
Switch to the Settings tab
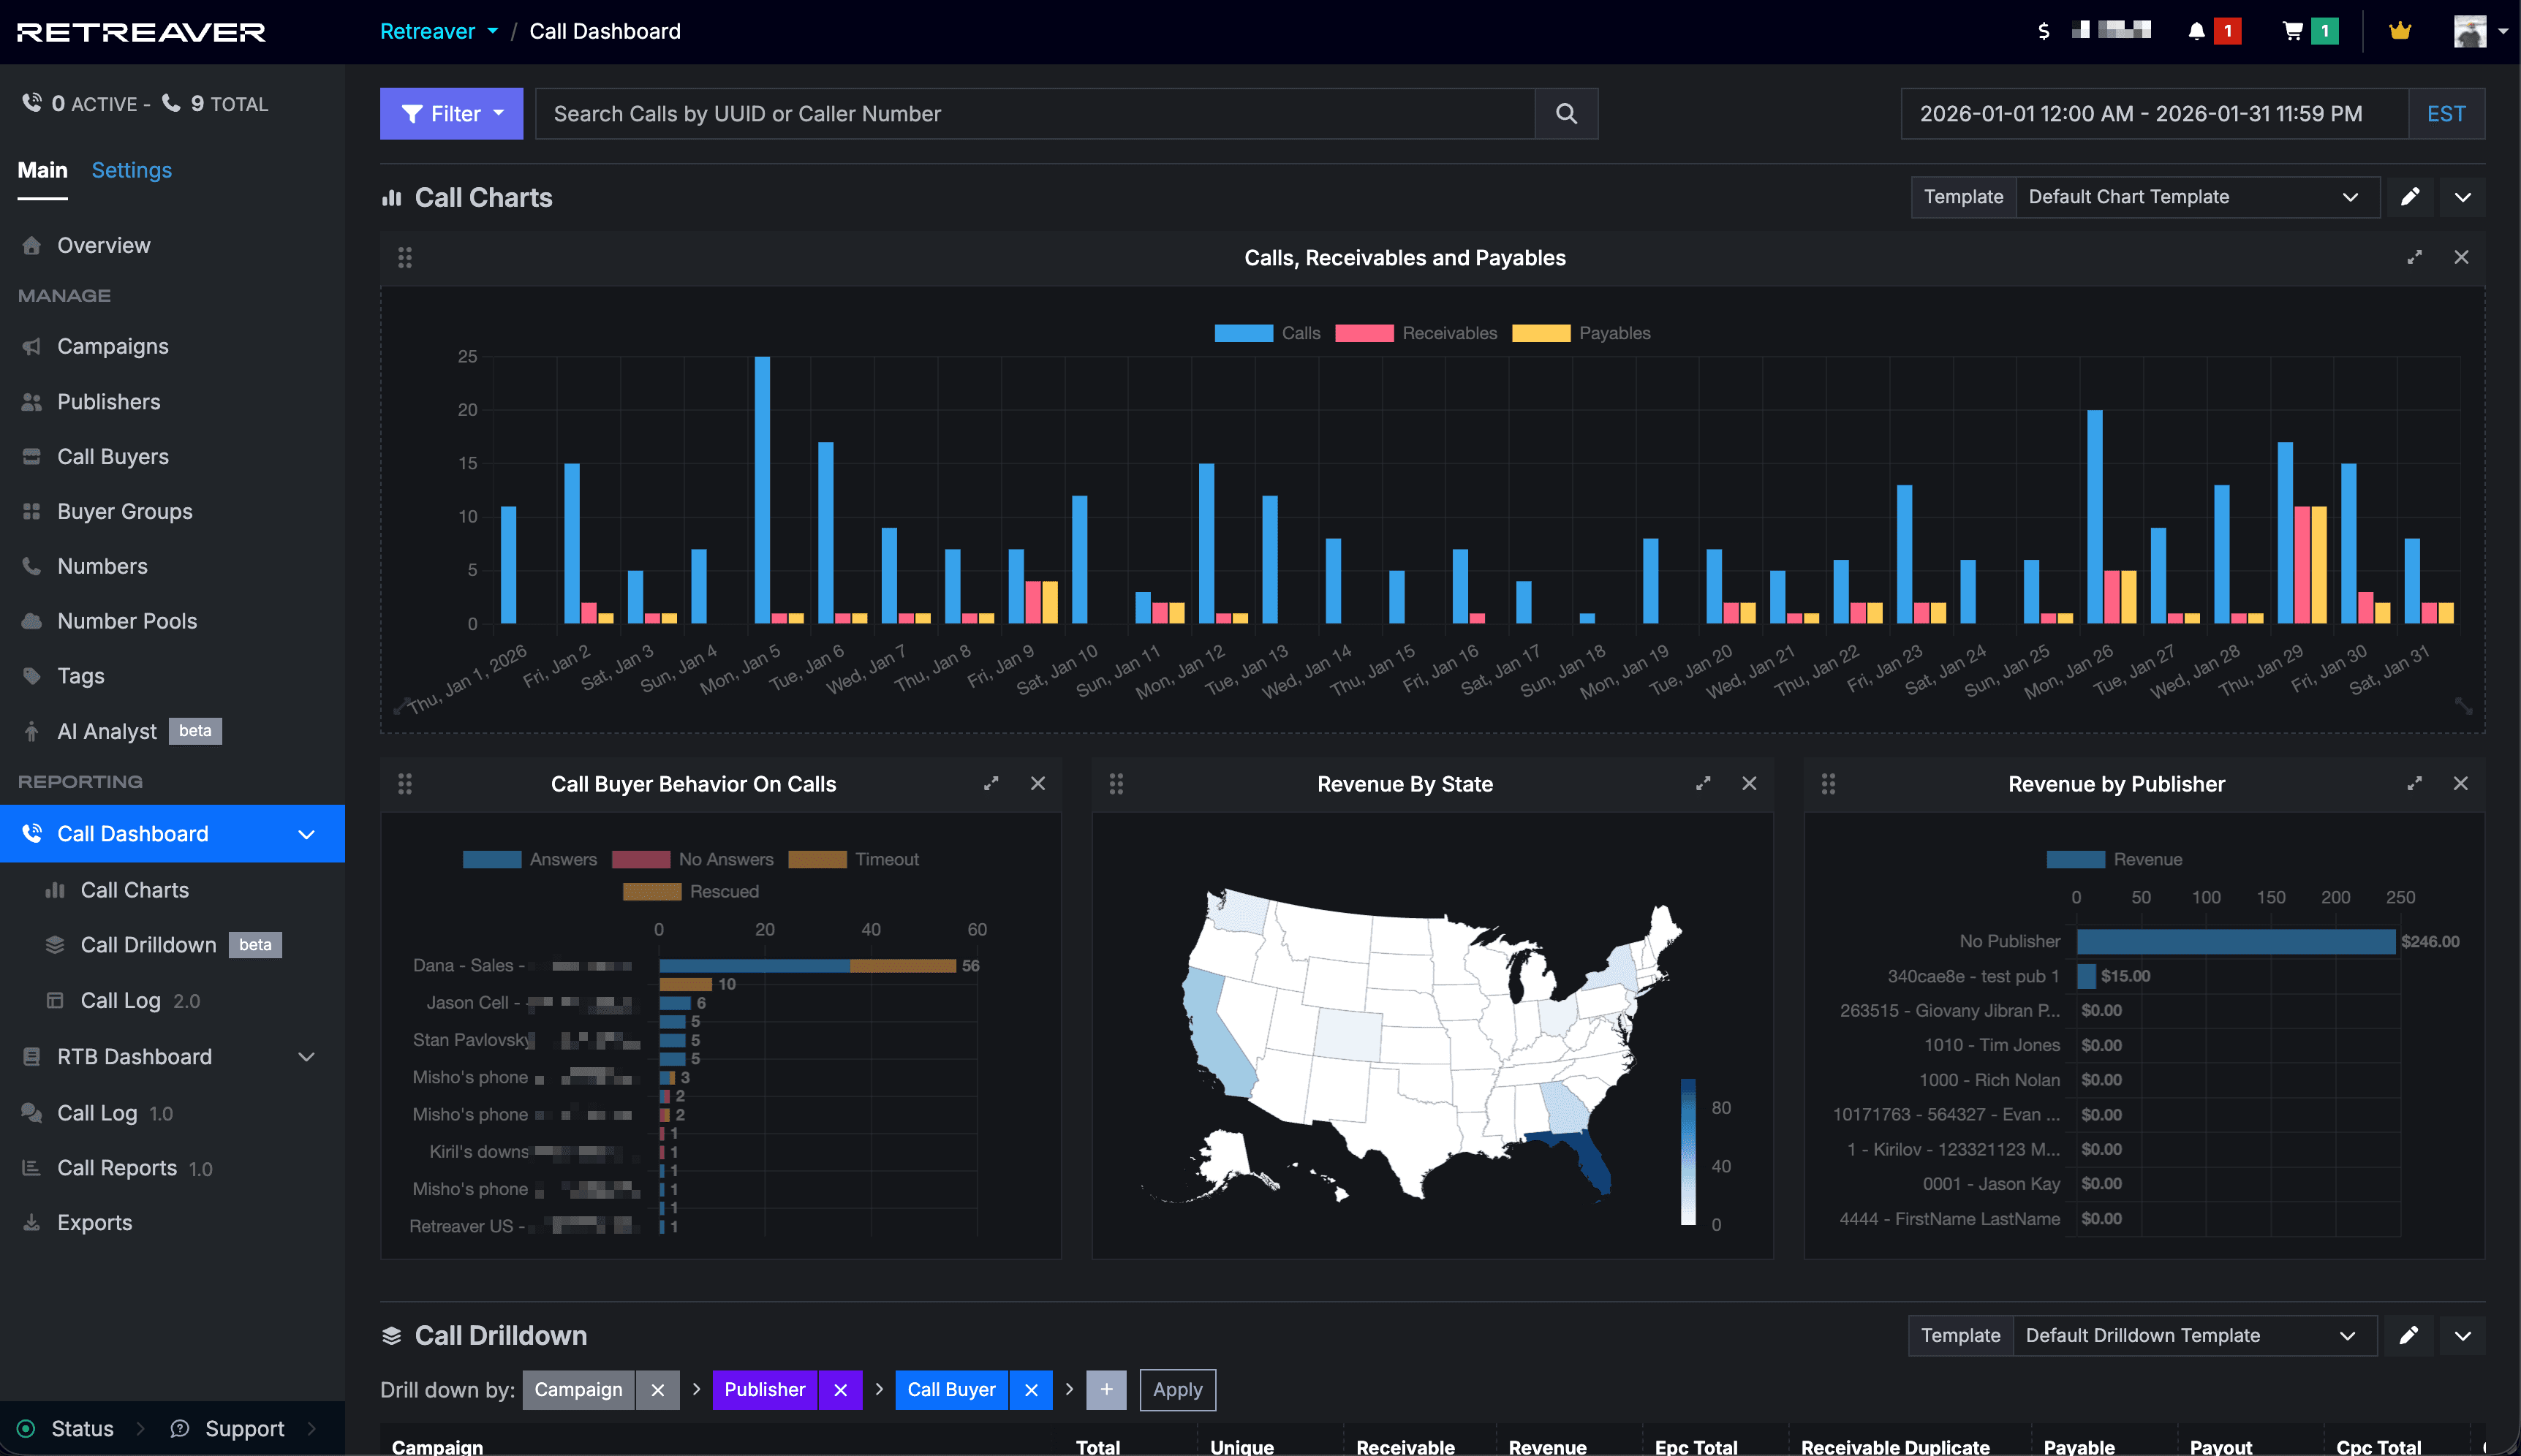(131, 170)
